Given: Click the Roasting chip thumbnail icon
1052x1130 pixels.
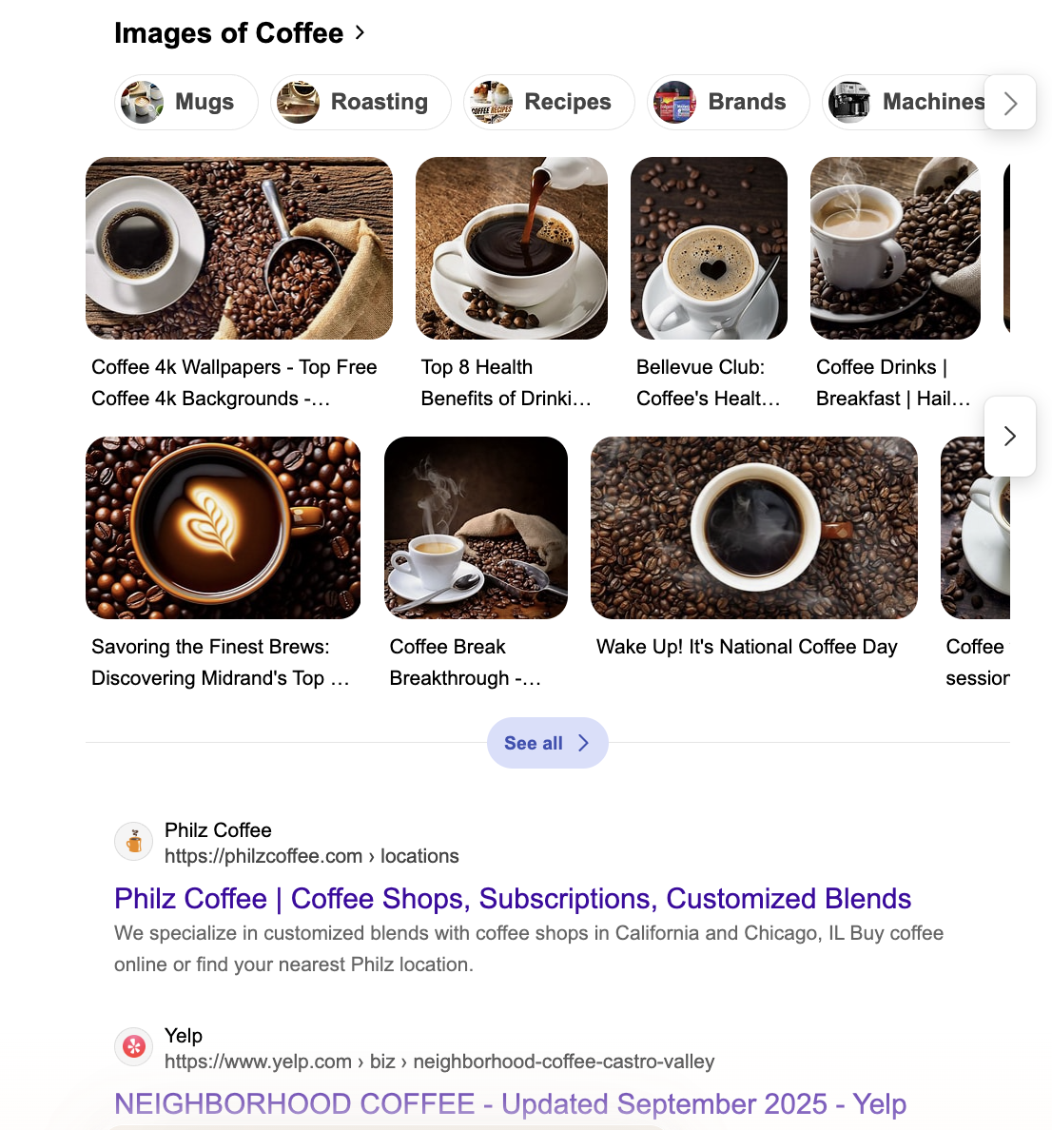Looking at the screenshot, I should pyautogui.click(x=299, y=103).
